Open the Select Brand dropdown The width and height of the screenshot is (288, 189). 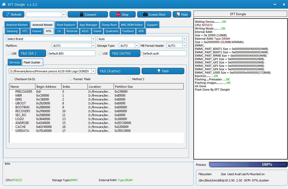pos(93,39)
